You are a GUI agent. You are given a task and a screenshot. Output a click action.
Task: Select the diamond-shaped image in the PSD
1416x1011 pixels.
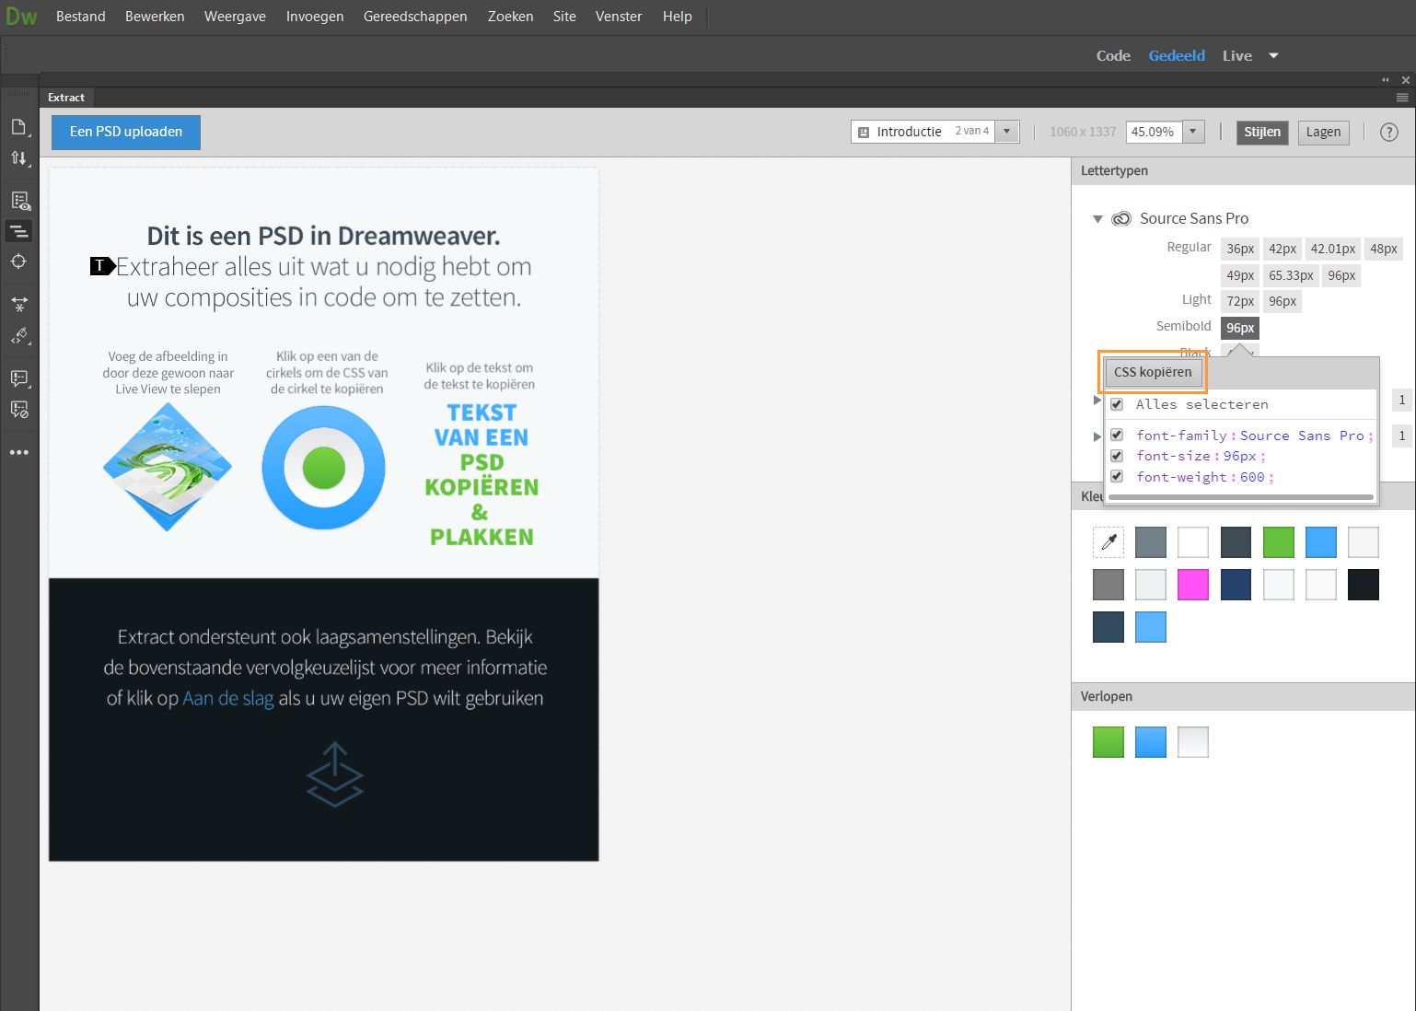coord(168,467)
